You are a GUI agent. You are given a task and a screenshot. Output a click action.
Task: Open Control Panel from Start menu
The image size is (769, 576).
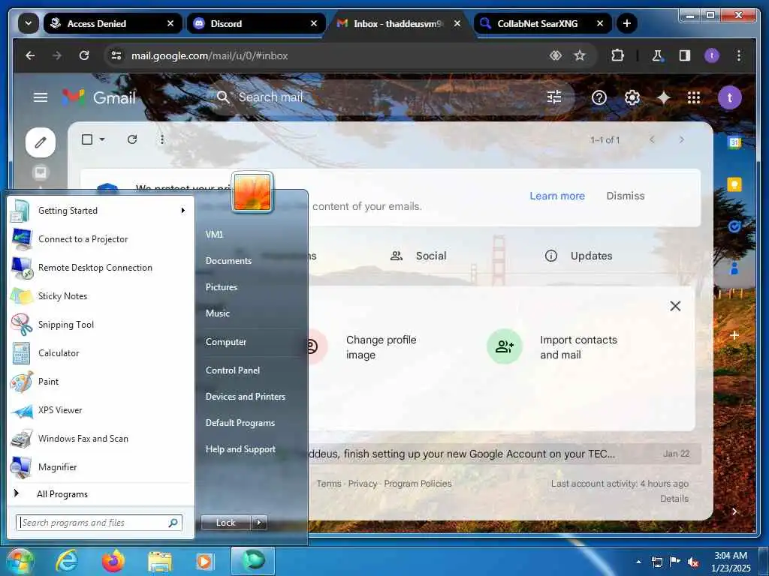(x=233, y=370)
